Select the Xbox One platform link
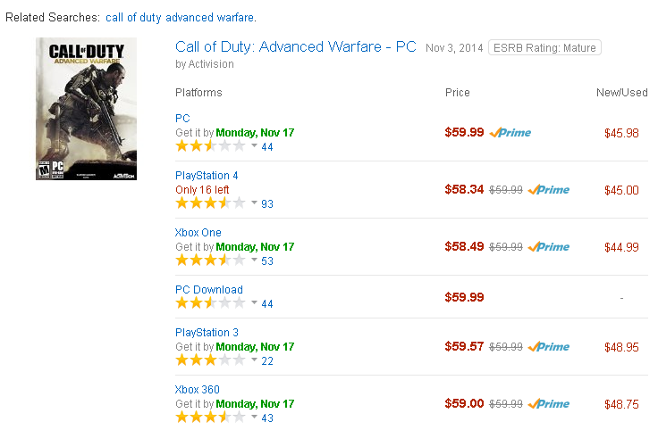Screen dimensions: 658x430 (x=198, y=232)
